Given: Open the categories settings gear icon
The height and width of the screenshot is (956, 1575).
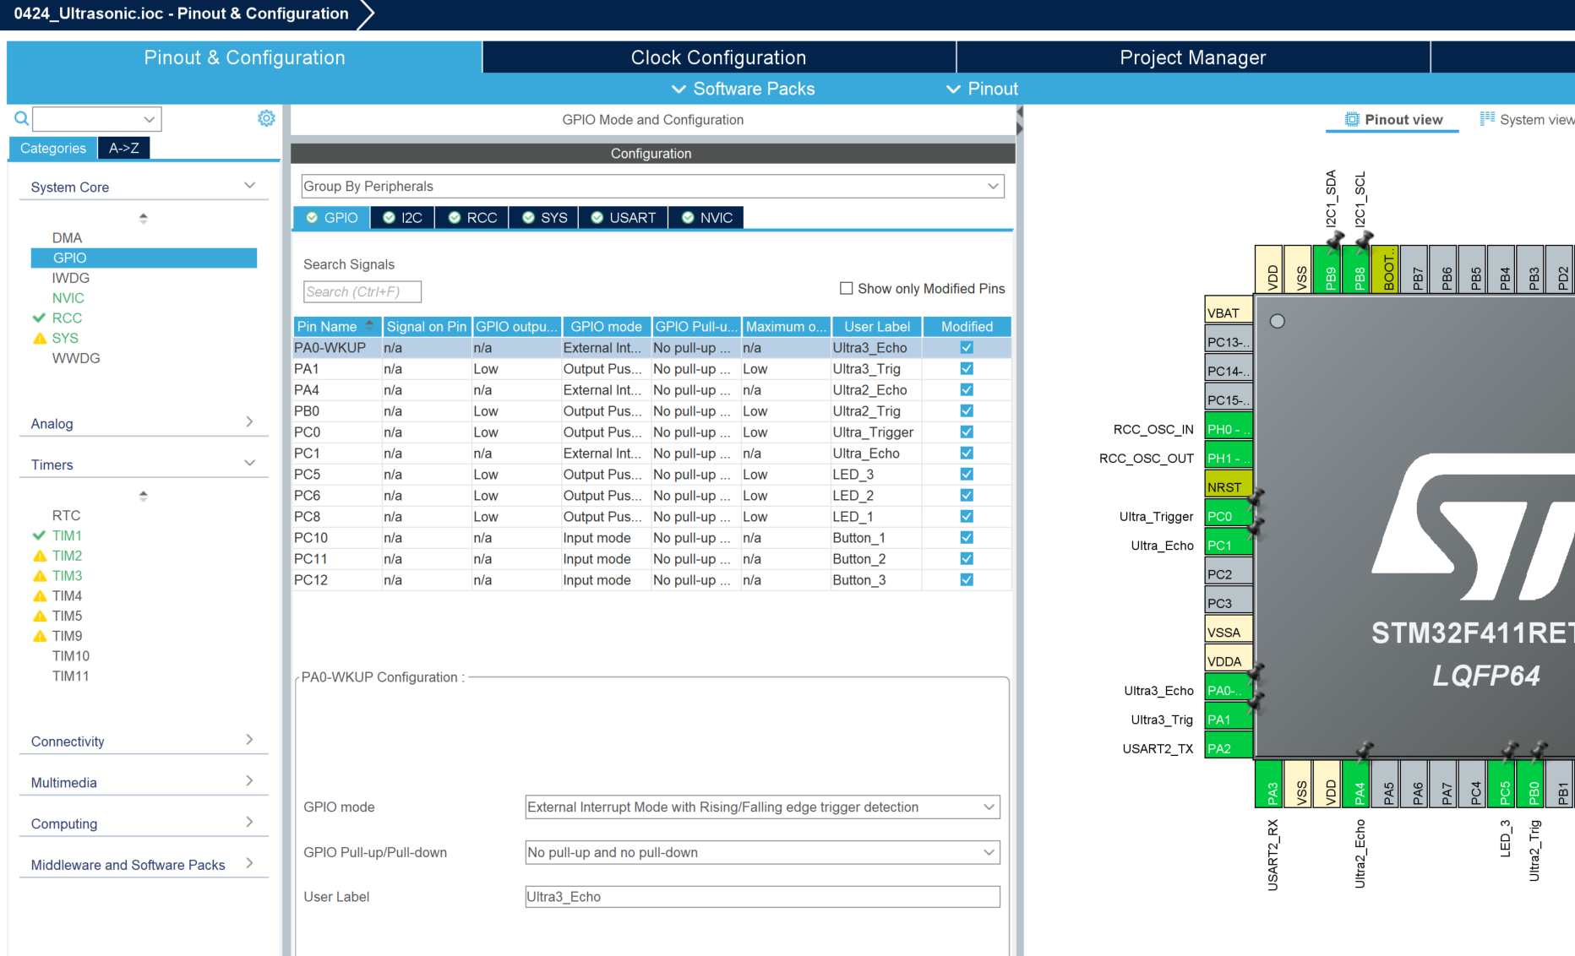Looking at the screenshot, I should pyautogui.click(x=266, y=118).
